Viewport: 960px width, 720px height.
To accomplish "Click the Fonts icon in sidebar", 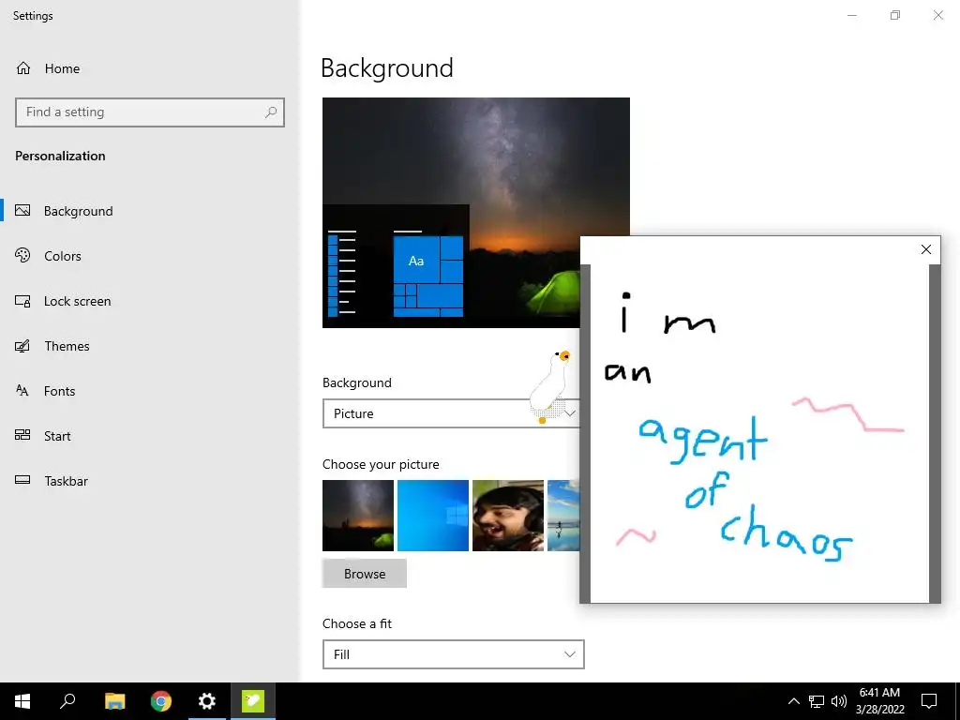I will coord(22,391).
